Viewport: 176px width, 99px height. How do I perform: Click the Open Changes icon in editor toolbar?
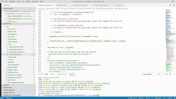click(170, 5)
